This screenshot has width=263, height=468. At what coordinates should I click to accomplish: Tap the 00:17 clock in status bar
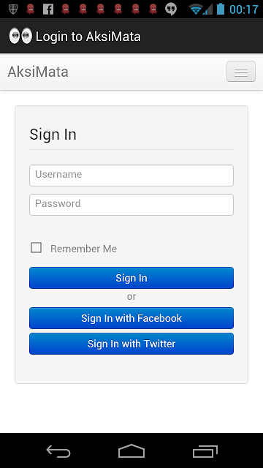click(243, 10)
